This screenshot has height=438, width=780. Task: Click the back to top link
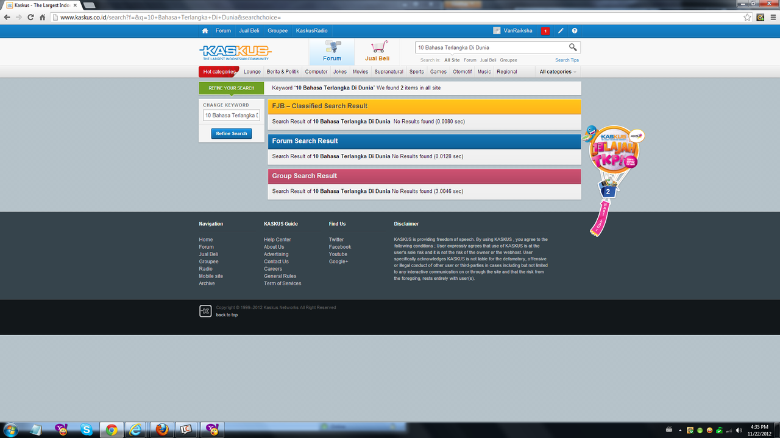(x=227, y=315)
